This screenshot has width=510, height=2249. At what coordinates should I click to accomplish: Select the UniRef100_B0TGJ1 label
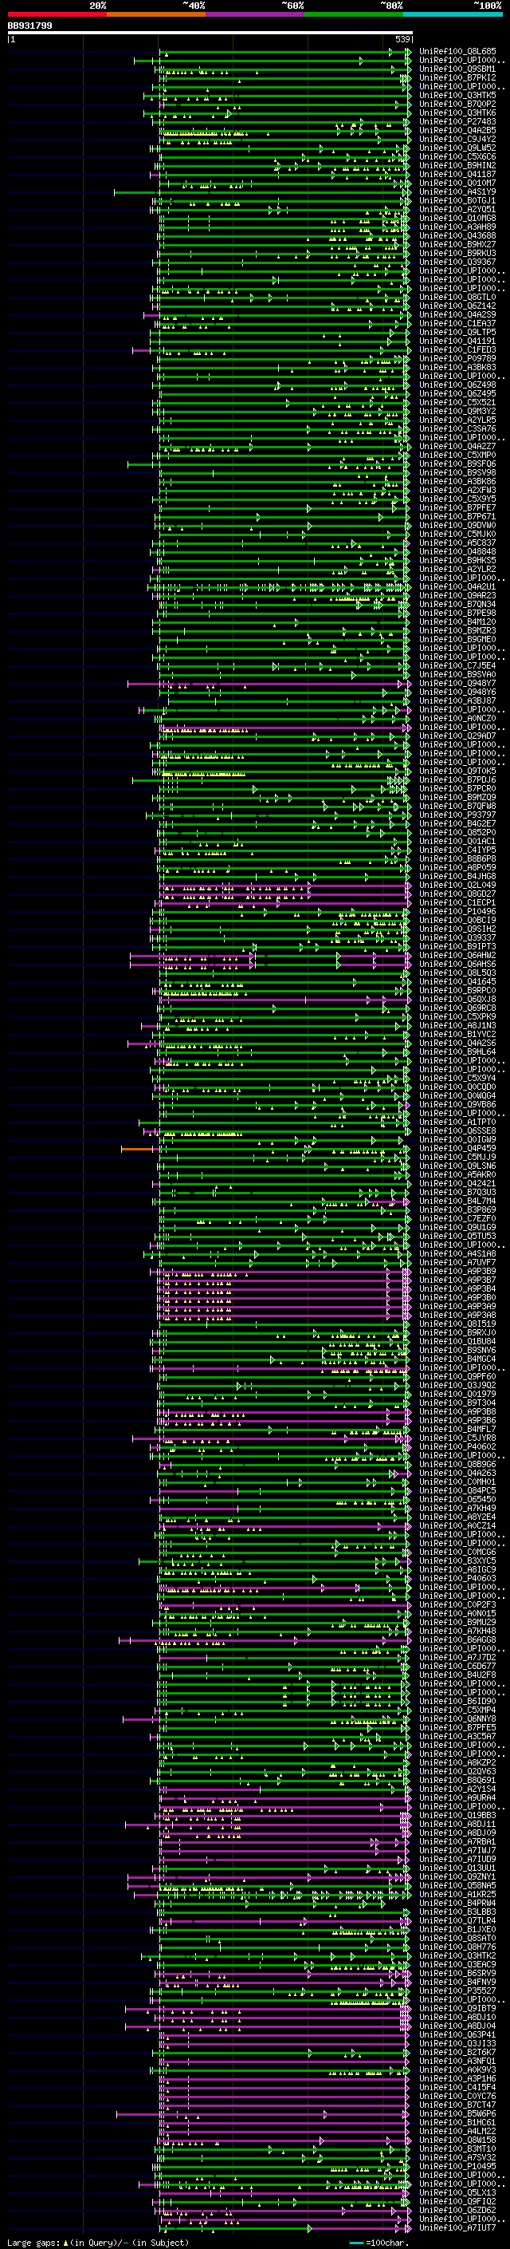point(457,201)
